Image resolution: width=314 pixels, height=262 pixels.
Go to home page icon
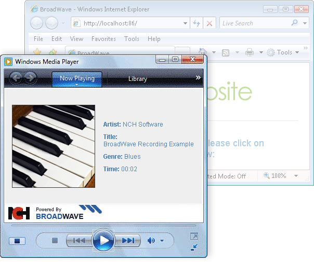coord(203,52)
